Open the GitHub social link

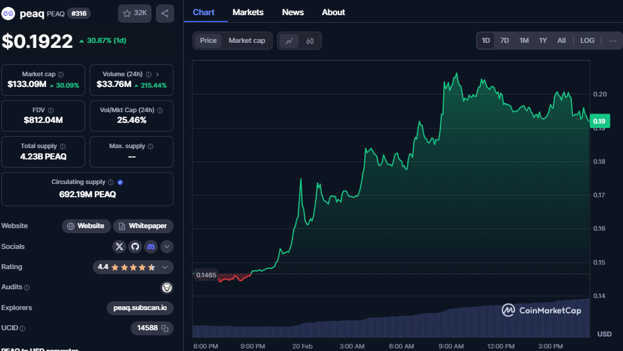(135, 246)
